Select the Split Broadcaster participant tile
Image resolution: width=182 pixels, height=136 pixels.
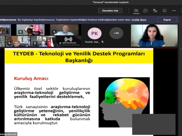pyautogui.click(x=68, y=41)
